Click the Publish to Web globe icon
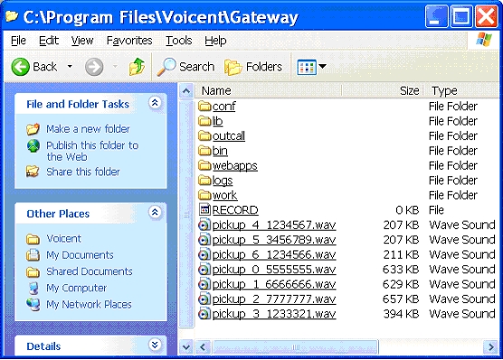 (x=33, y=146)
